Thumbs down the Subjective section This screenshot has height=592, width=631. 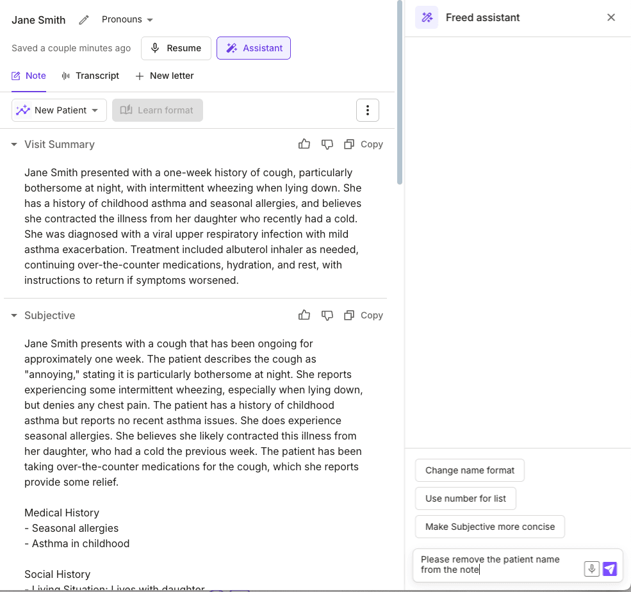[327, 315]
